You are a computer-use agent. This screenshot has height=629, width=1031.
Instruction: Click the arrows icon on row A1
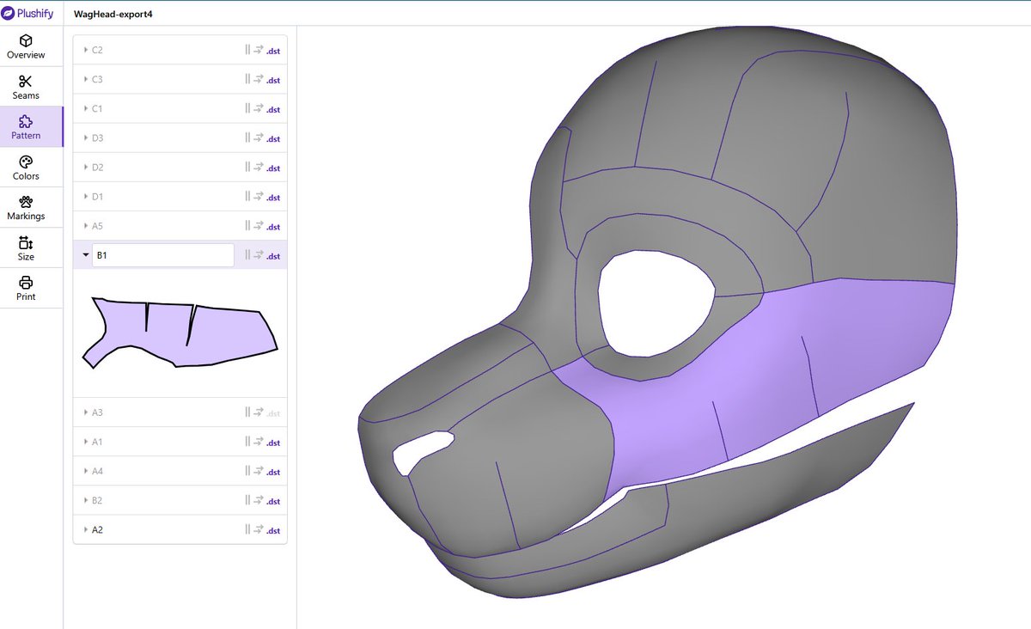258,442
